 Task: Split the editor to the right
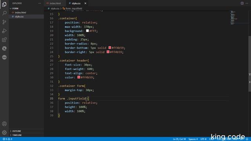click(242, 3)
